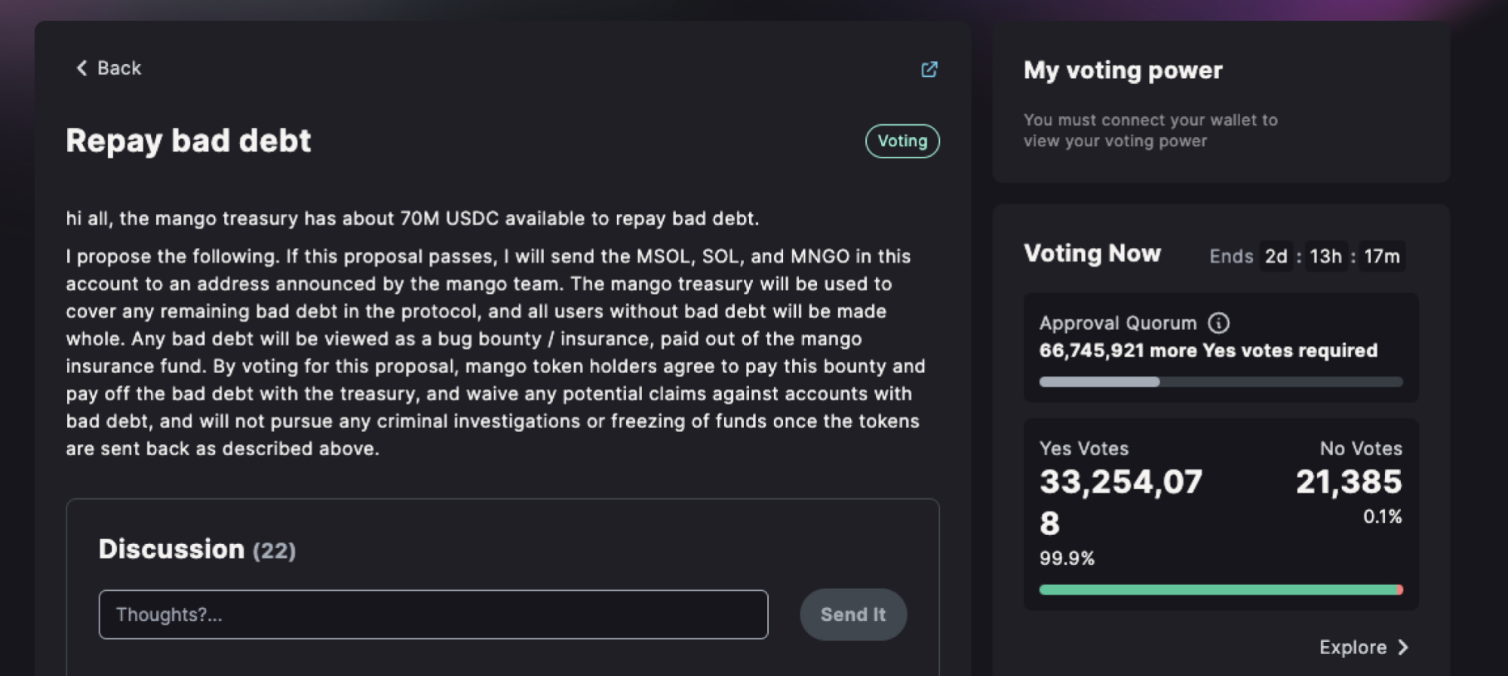
Task: Focus the Thoughts? comment input field
Action: pos(433,614)
